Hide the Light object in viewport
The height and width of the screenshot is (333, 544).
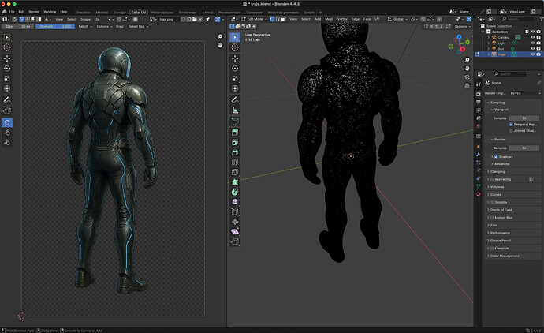pyautogui.click(x=532, y=43)
